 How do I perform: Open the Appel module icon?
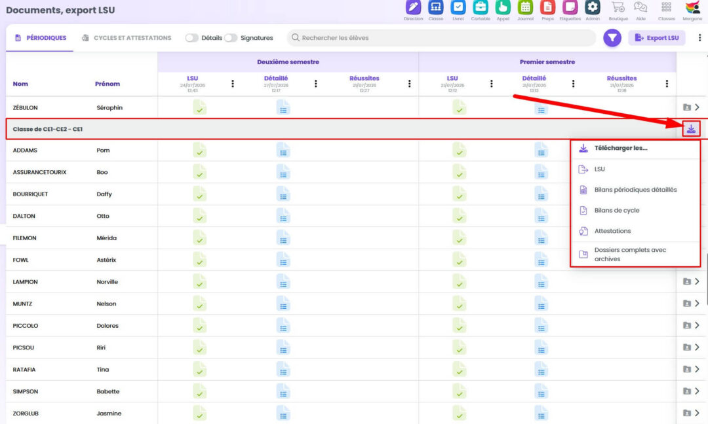point(503,7)
